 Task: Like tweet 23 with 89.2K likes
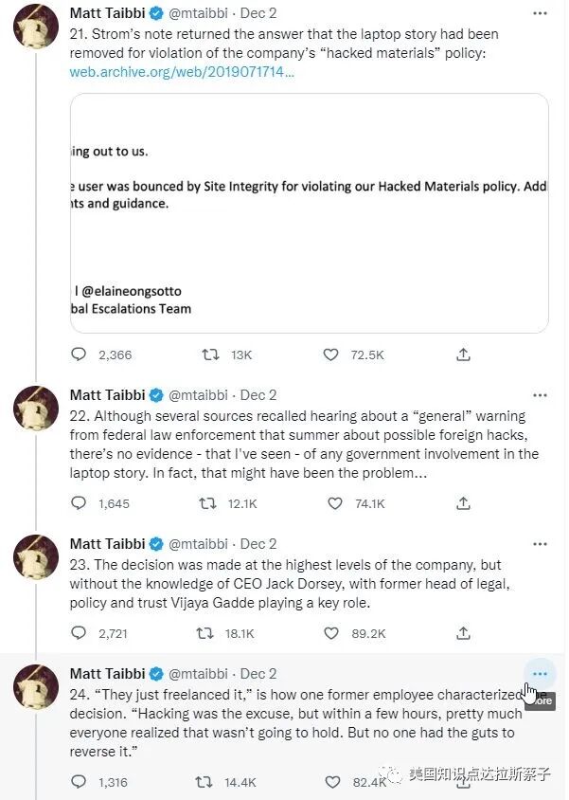tap(330, 633)
